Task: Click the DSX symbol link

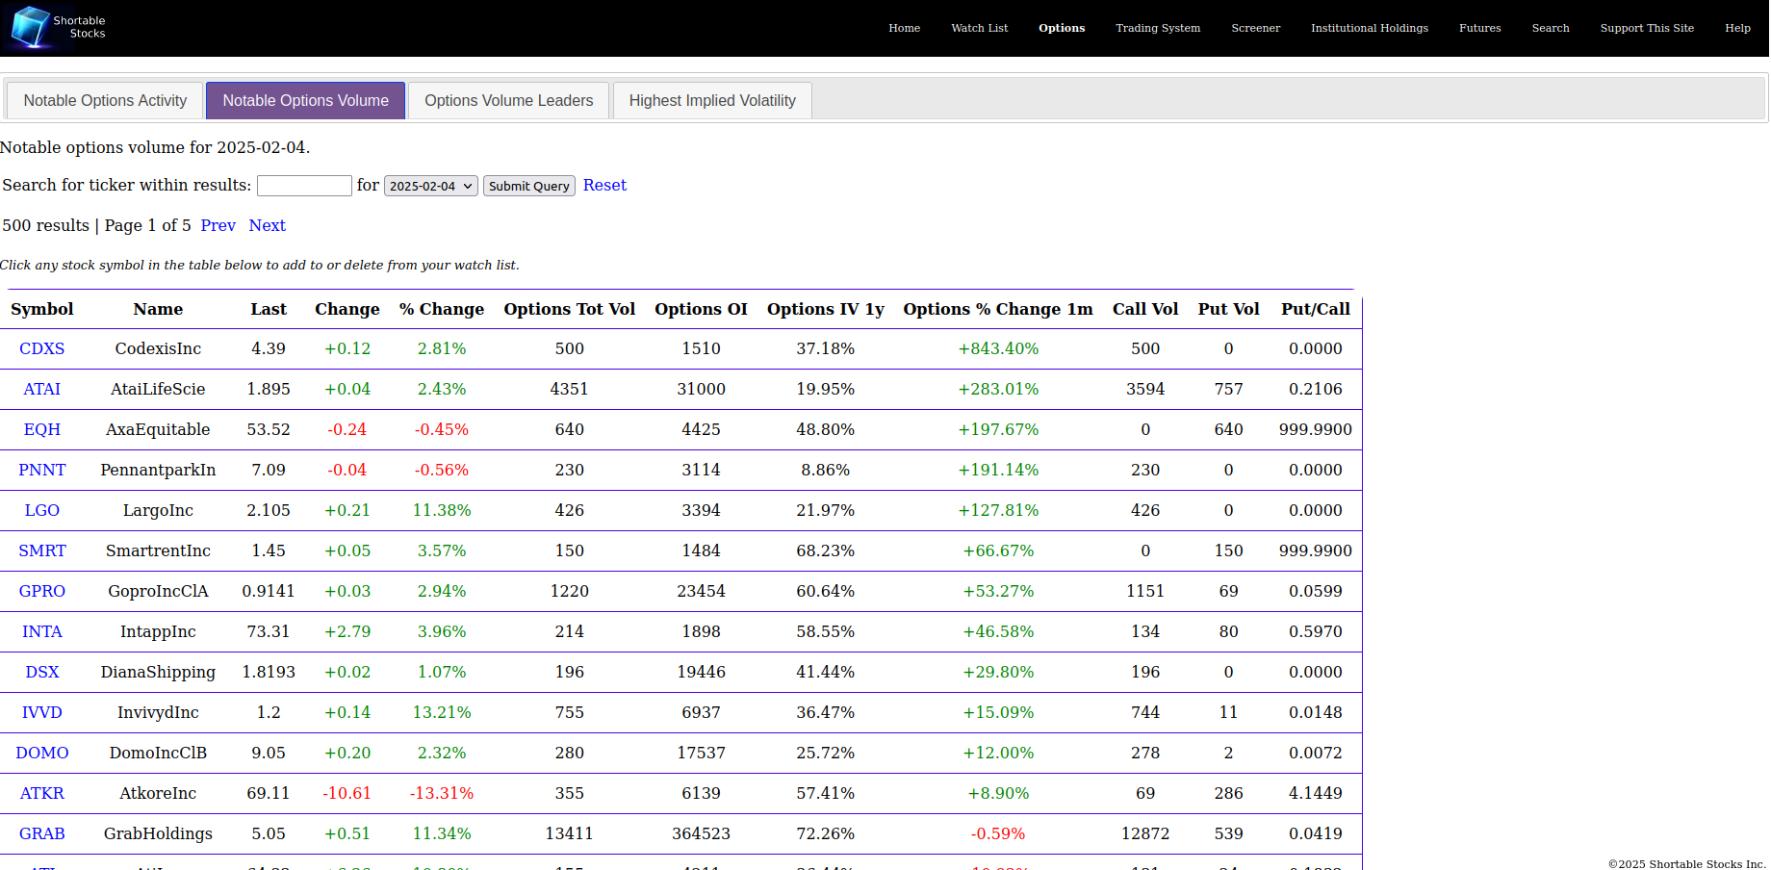Action: [x=42, y=672]
